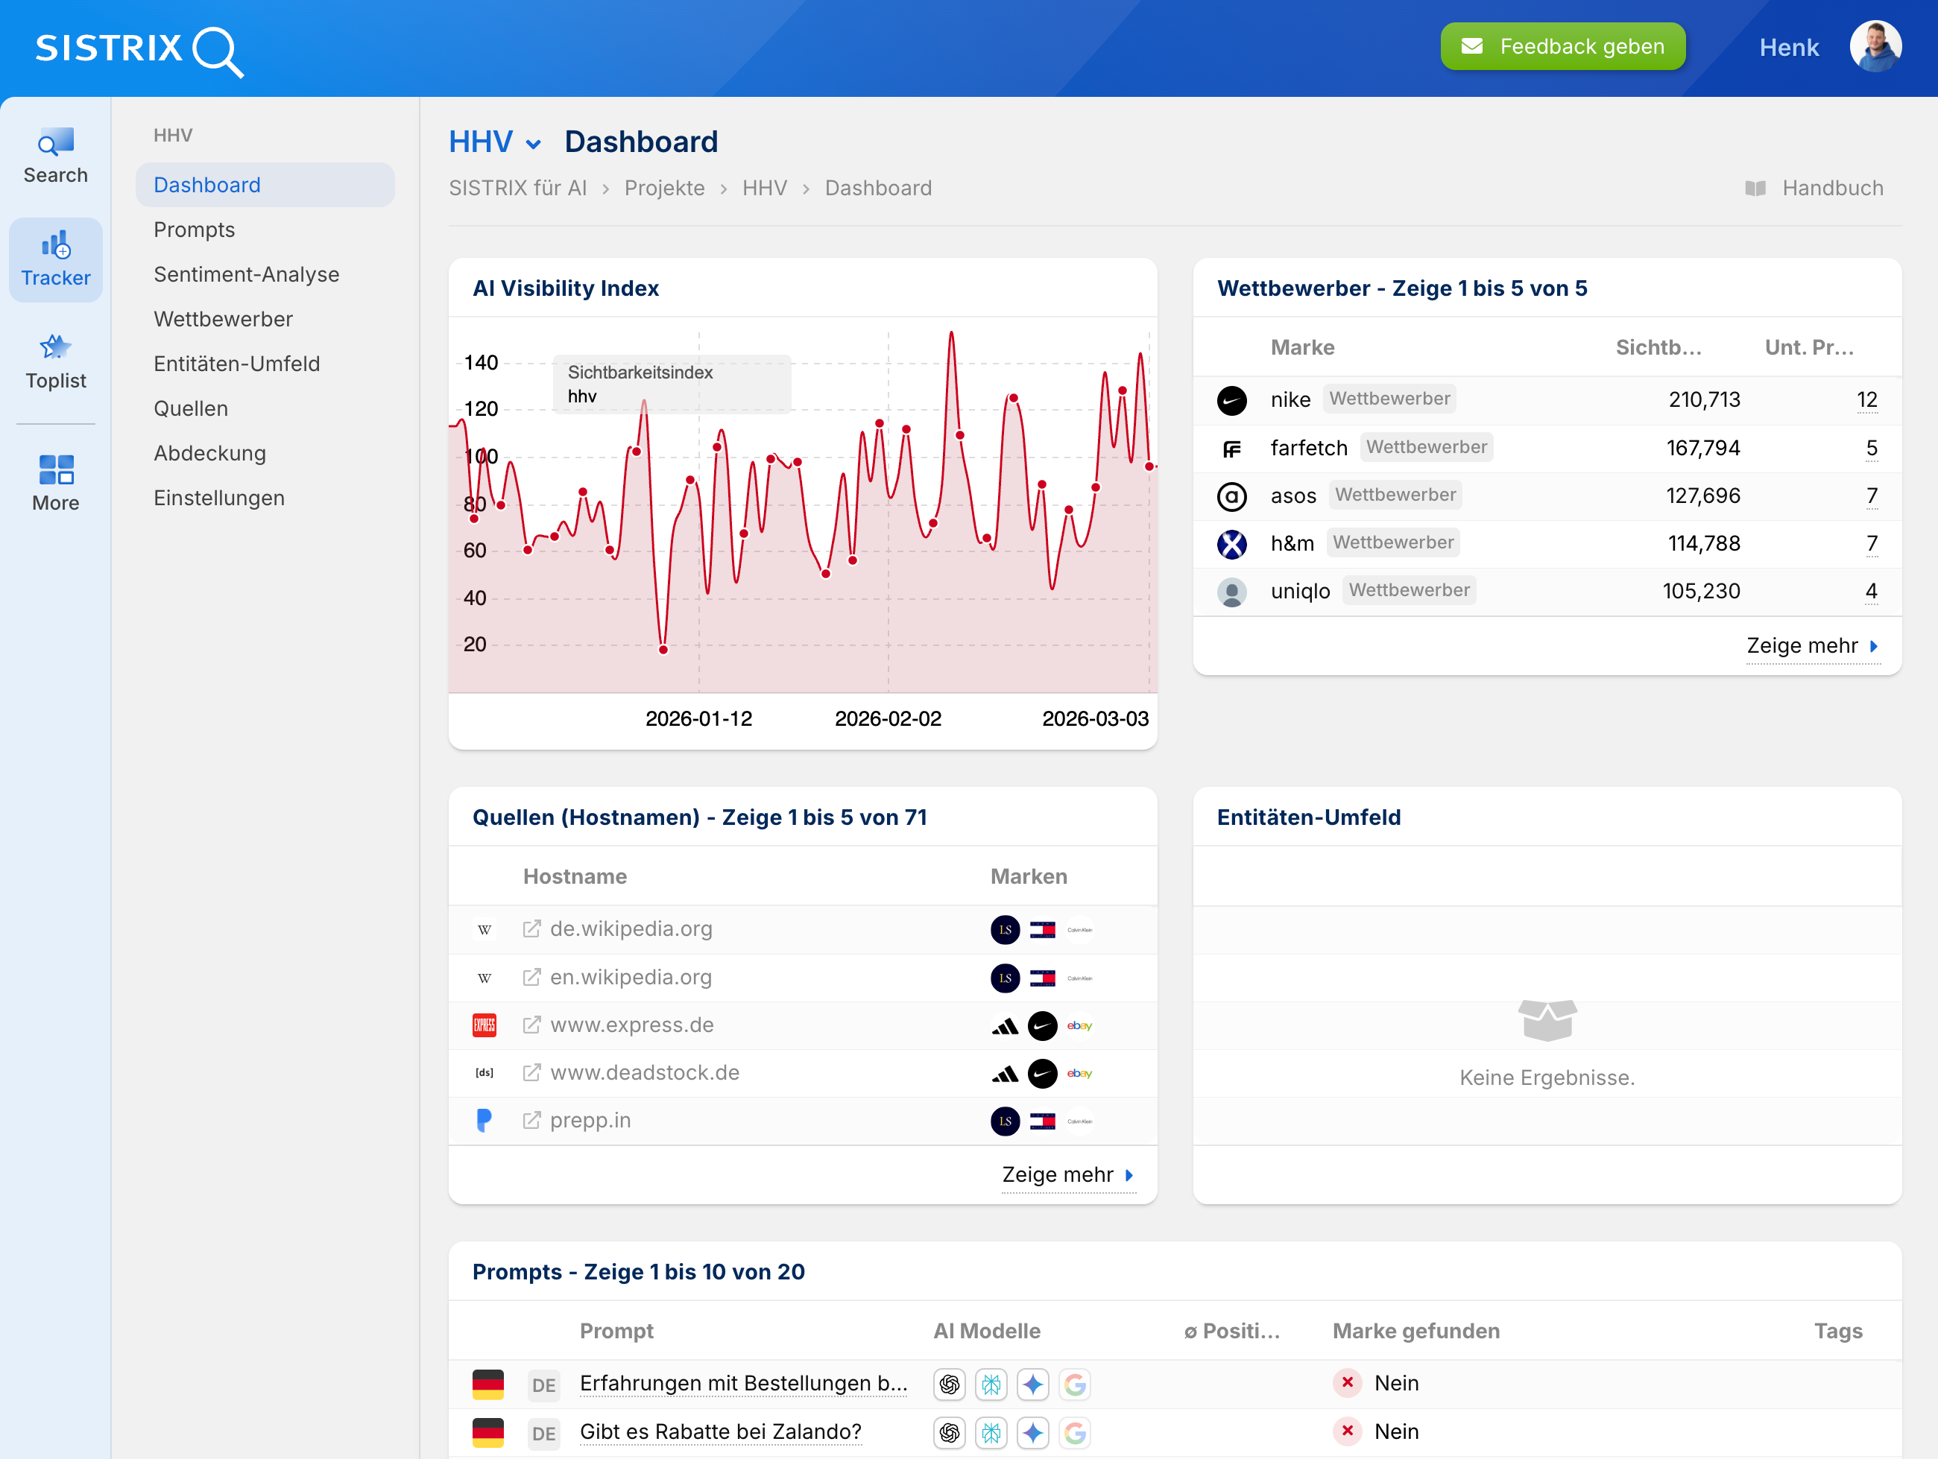
Task: Select the ChatGPT AI model icon
Action: [949, 1384]
